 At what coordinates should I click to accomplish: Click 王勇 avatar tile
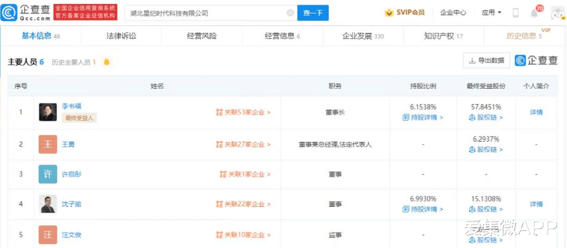[48, 144]
